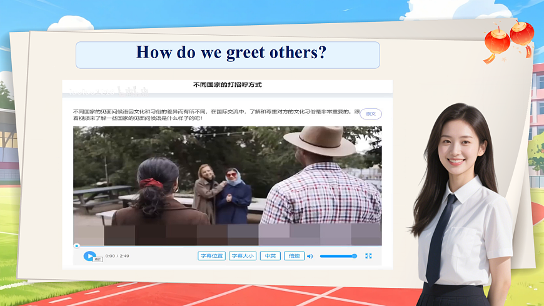Toggle 中英 bilingual subtitles
The height and width of the screenshot is (306, 544).
click(x=270, y=256)
